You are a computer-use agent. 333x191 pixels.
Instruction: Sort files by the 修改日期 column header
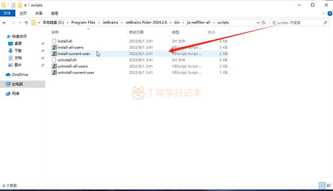tap(136, 32)
